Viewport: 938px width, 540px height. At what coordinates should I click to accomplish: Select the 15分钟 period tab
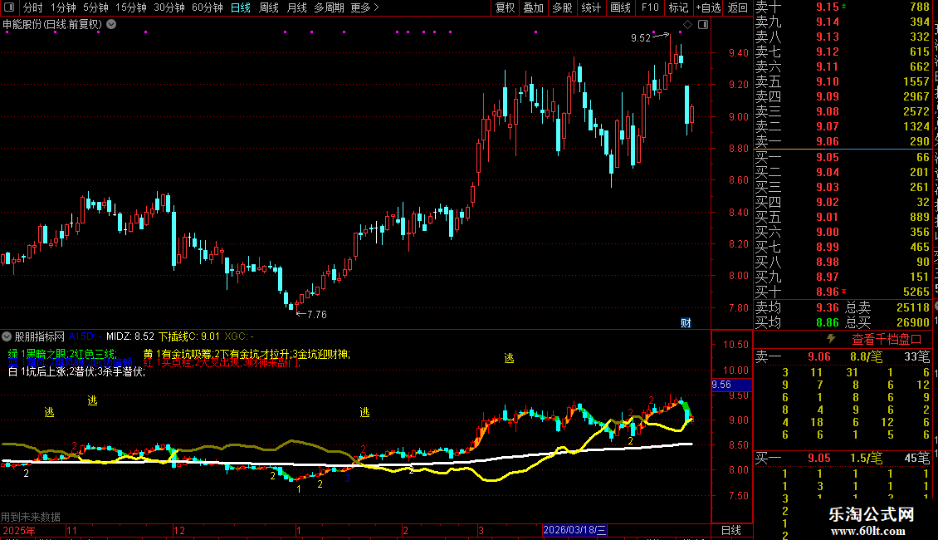point(131,7)
